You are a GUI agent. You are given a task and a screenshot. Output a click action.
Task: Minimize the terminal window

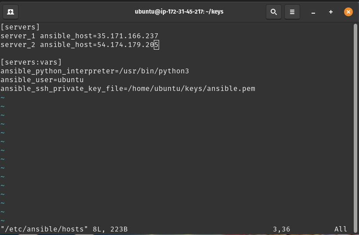coord(313,12)
